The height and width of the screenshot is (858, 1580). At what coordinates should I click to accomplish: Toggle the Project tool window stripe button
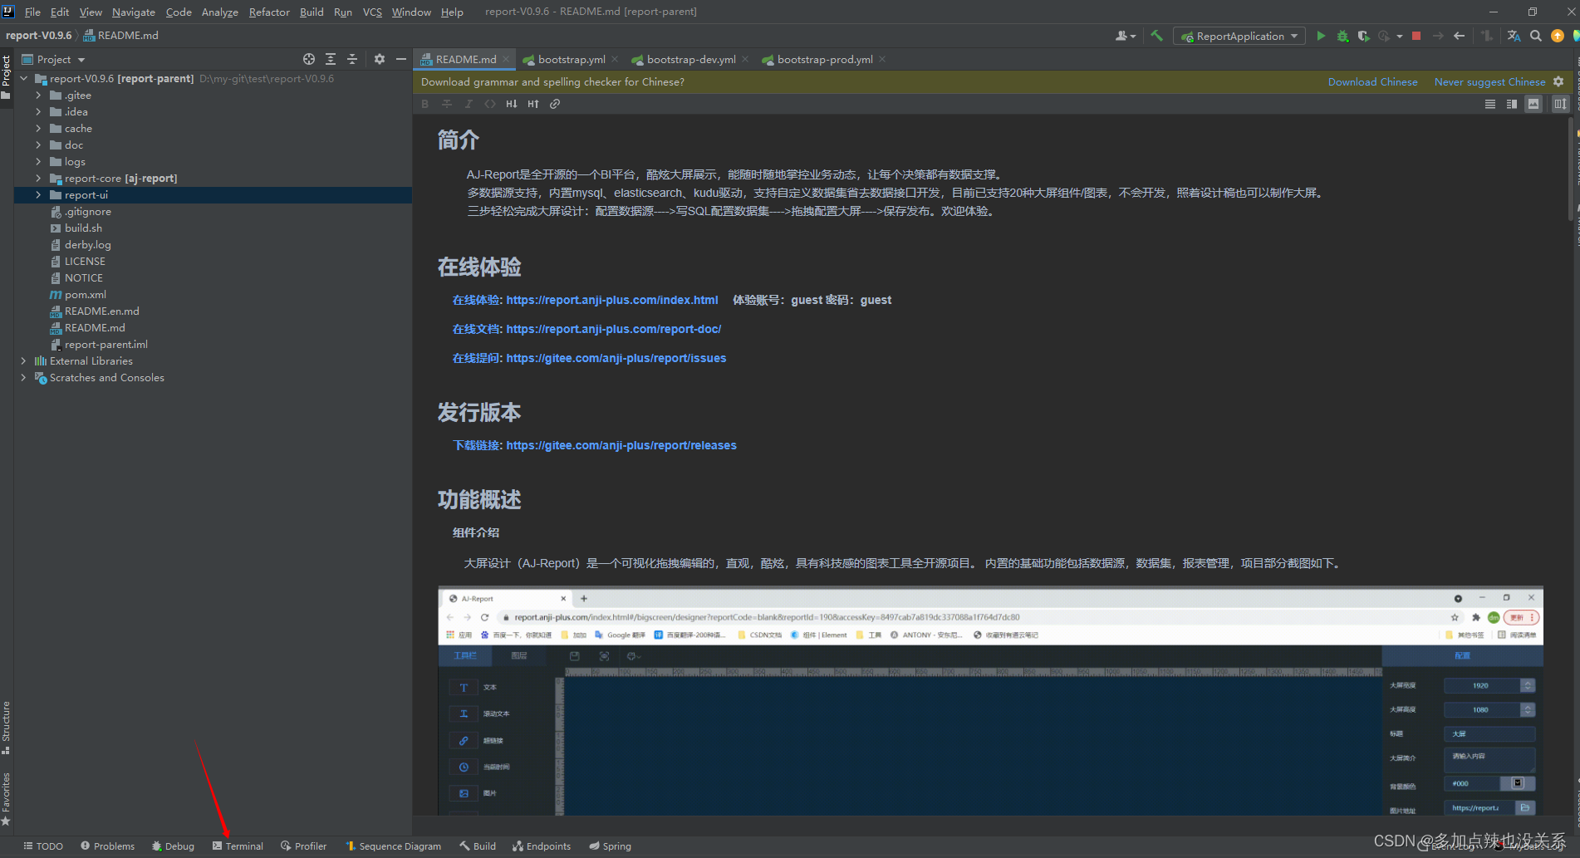click(x=6, y=76)
